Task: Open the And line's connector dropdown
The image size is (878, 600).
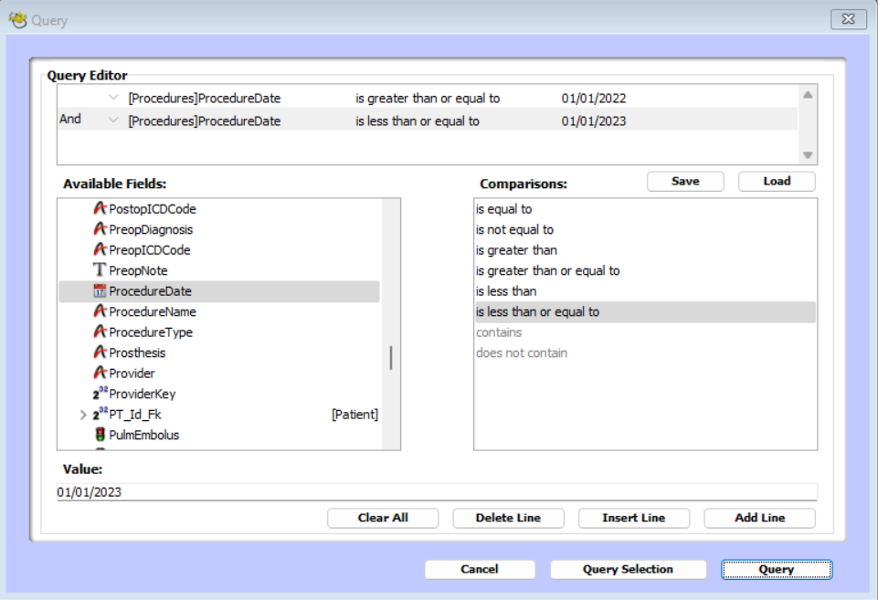Action: point(113,120)
